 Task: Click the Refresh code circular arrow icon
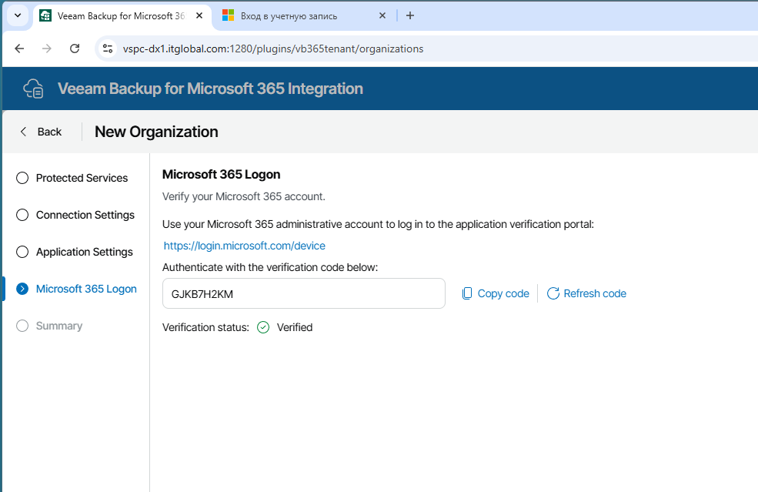(x=553, y=293)
